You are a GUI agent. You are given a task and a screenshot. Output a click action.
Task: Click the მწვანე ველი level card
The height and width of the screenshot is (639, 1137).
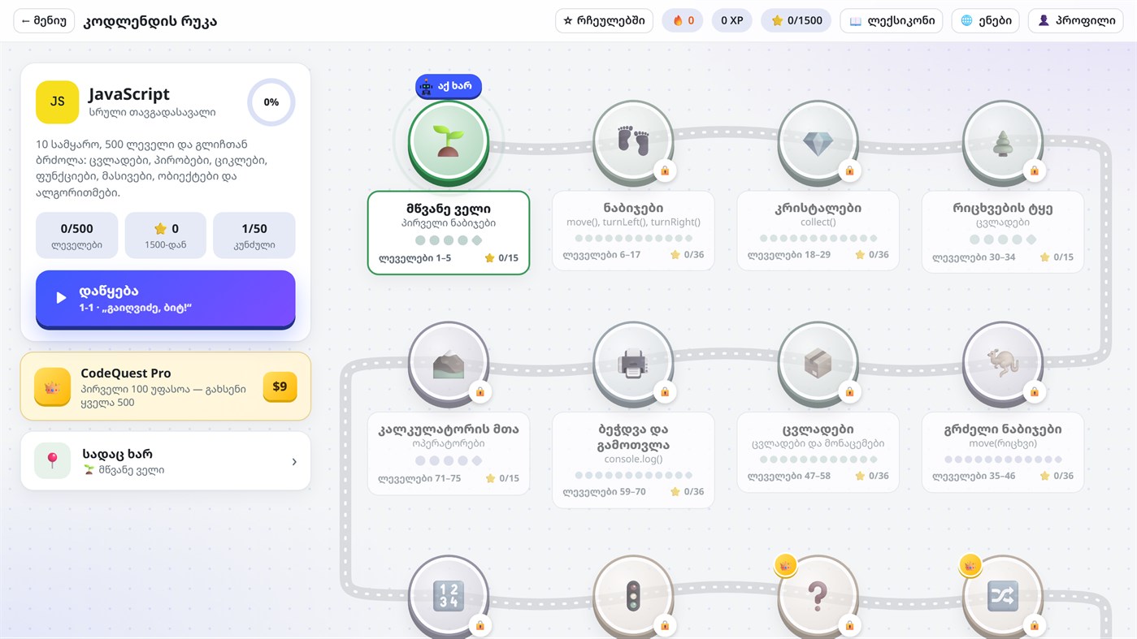449,233
